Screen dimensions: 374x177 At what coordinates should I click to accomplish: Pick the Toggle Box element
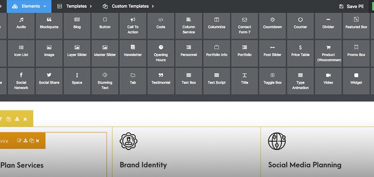pyautogui.click(x=273, y=81)
